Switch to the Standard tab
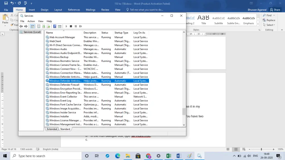Image resolution: width=285 pixels, height=160 pixels. coord(65,129)
